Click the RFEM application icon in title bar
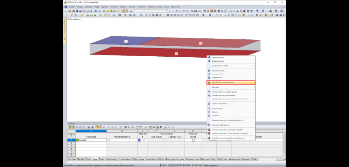The image size is (349, 167). click(x=65, y=2)
